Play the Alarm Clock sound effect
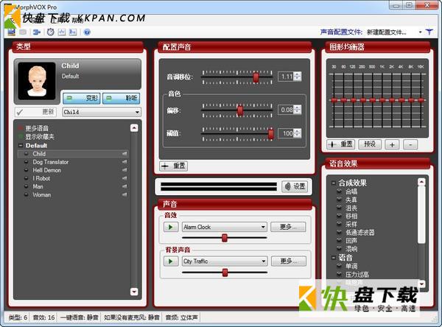This screenshot has height=327, width=442. (x=171, y=227)
